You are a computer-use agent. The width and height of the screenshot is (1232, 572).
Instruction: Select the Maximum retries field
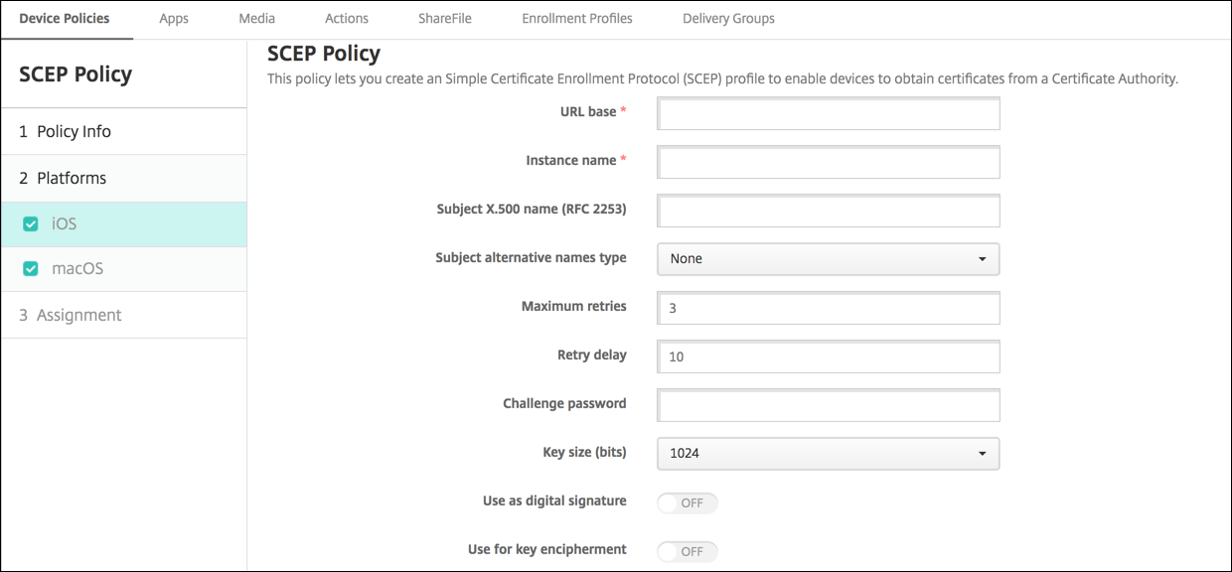click(828, 308)
